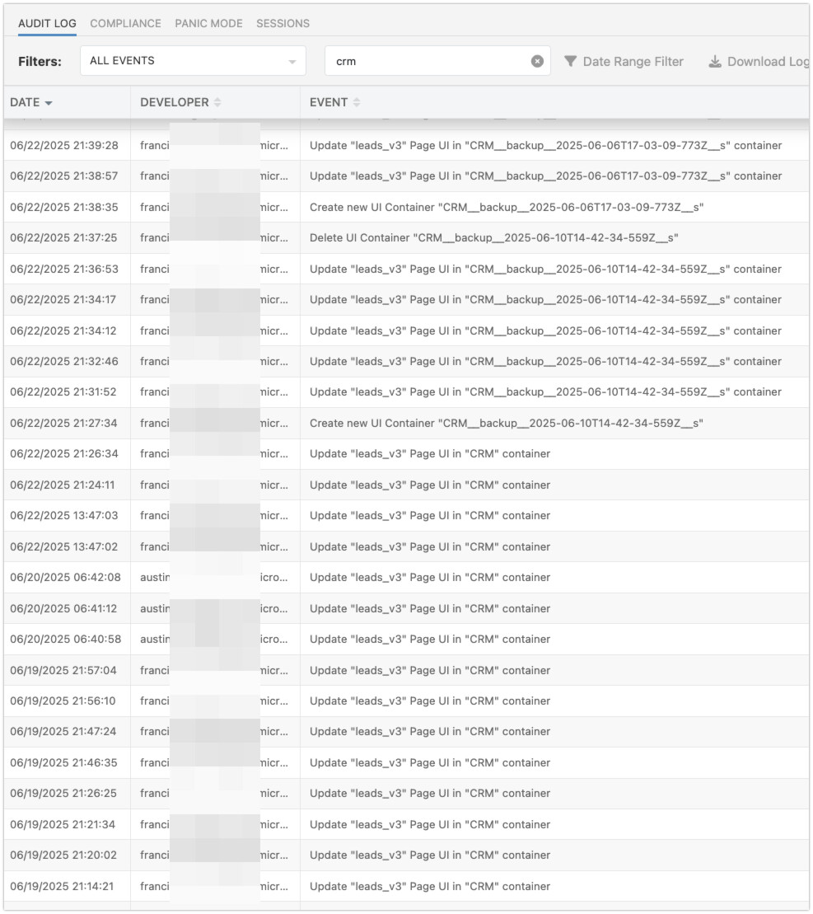Click the Delete UI Container event text
Screen dimensions: 813x914
pos(494,238)
